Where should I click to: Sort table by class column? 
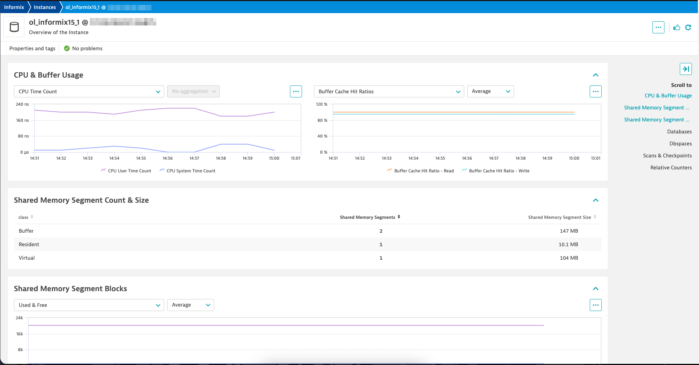(x=26, y=217)
